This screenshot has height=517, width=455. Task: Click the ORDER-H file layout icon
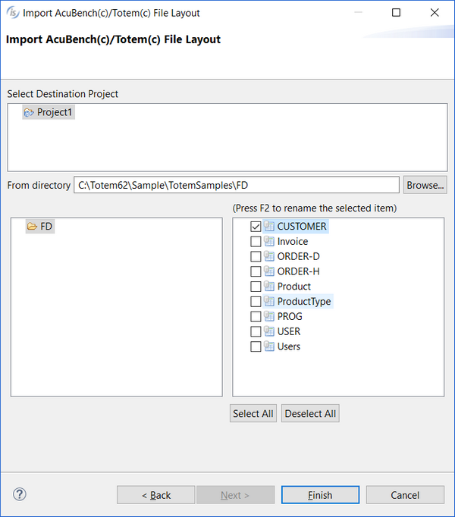[269, 271]
